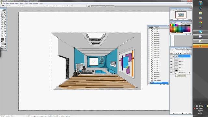
Task: Select the Eyedropper tool
Action: [x=5, y=33]
